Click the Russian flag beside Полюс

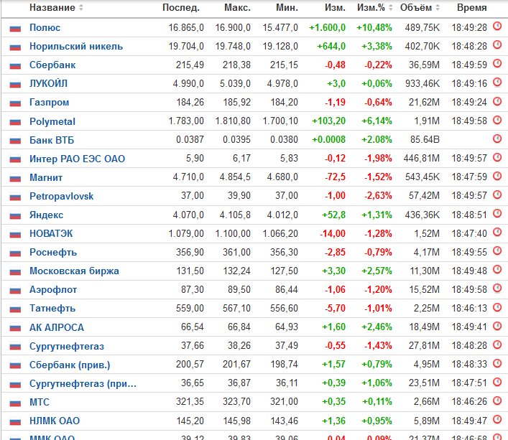tap(15, 29)
